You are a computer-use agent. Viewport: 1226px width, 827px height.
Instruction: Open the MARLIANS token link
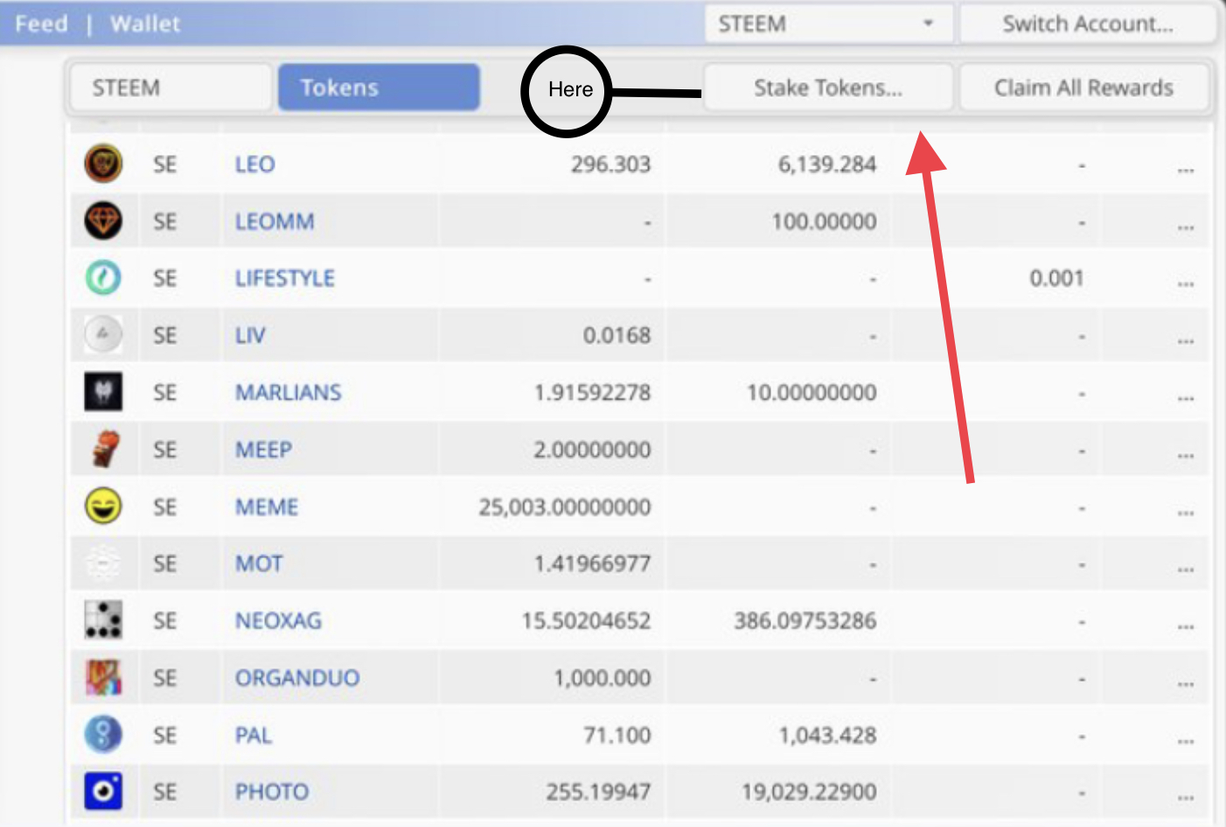click(x=288, y=392)
